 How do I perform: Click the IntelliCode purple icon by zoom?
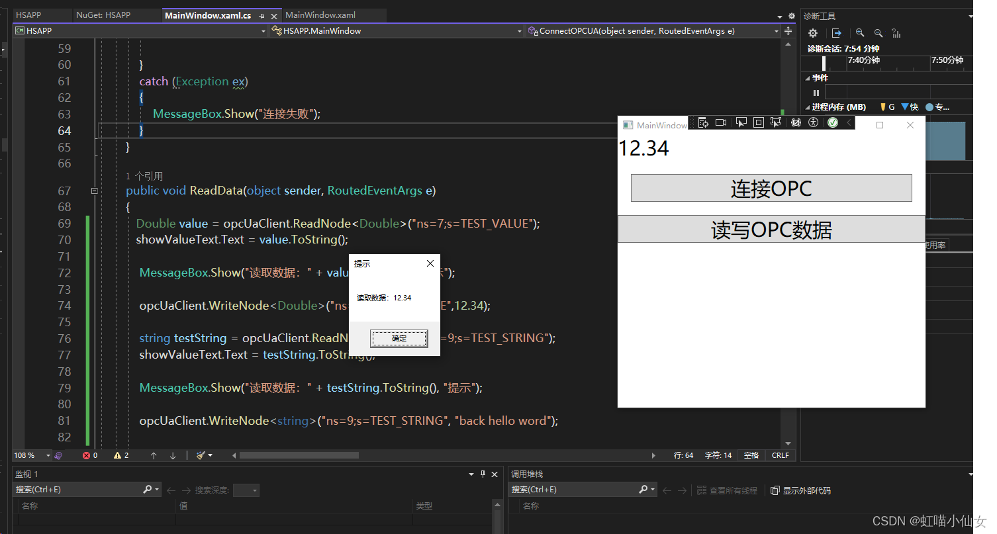click(x=58, y=455)
